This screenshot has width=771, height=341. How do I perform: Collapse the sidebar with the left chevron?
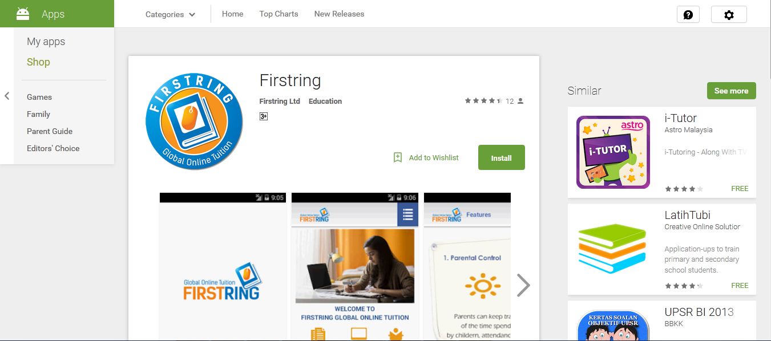tap(7, 96)
